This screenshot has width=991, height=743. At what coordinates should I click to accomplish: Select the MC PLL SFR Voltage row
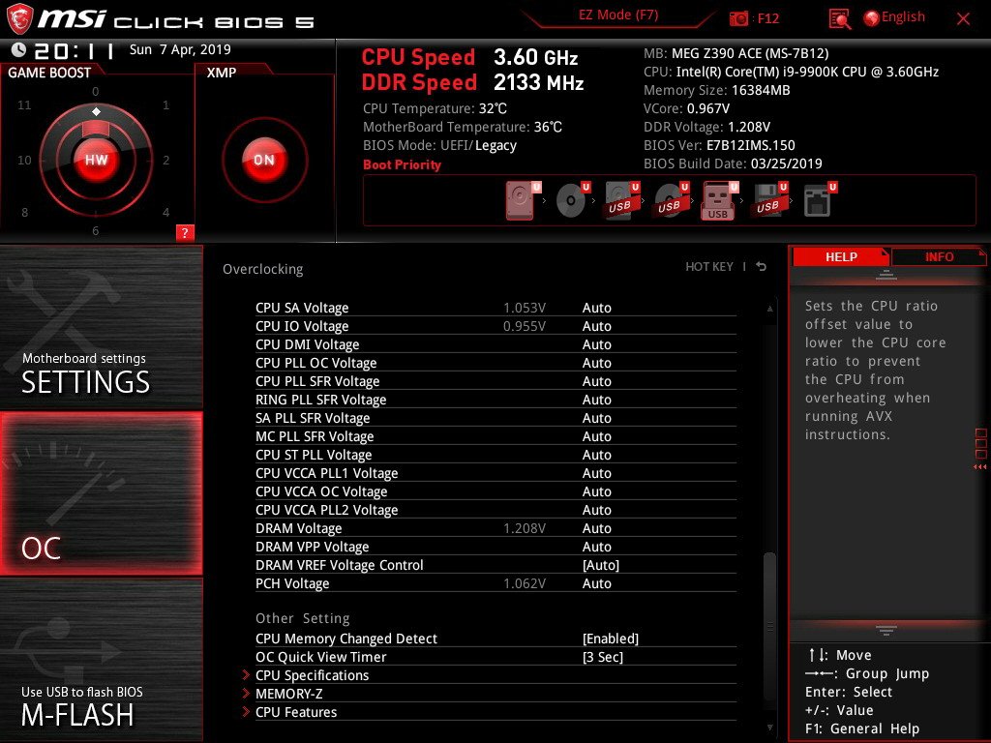495,436
